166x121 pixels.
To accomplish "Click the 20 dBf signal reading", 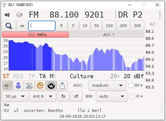I will tap(134, 76).
